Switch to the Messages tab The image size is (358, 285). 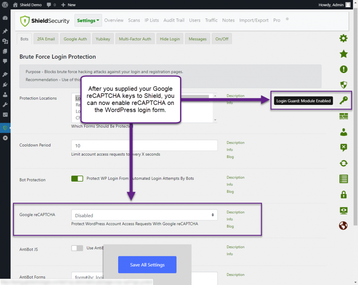(198, 39)
